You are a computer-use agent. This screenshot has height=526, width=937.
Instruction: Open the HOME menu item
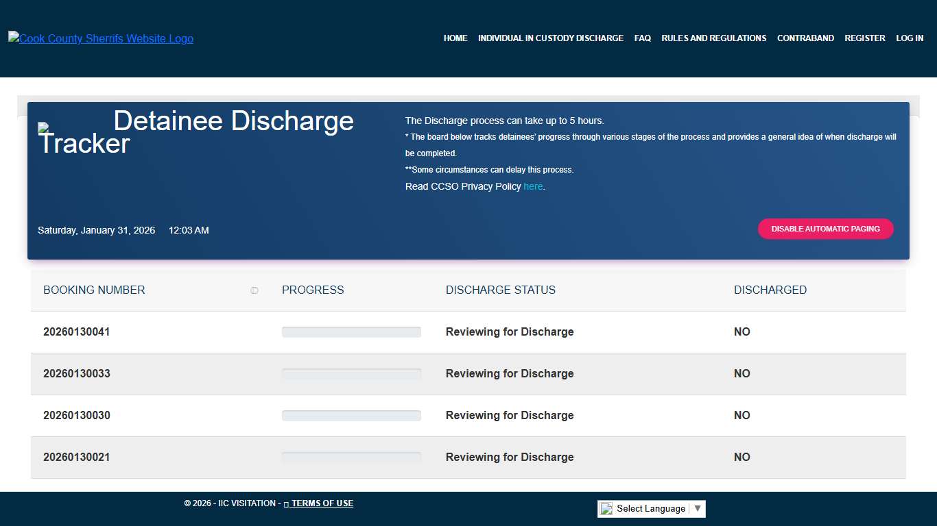(x=455, y=38)
